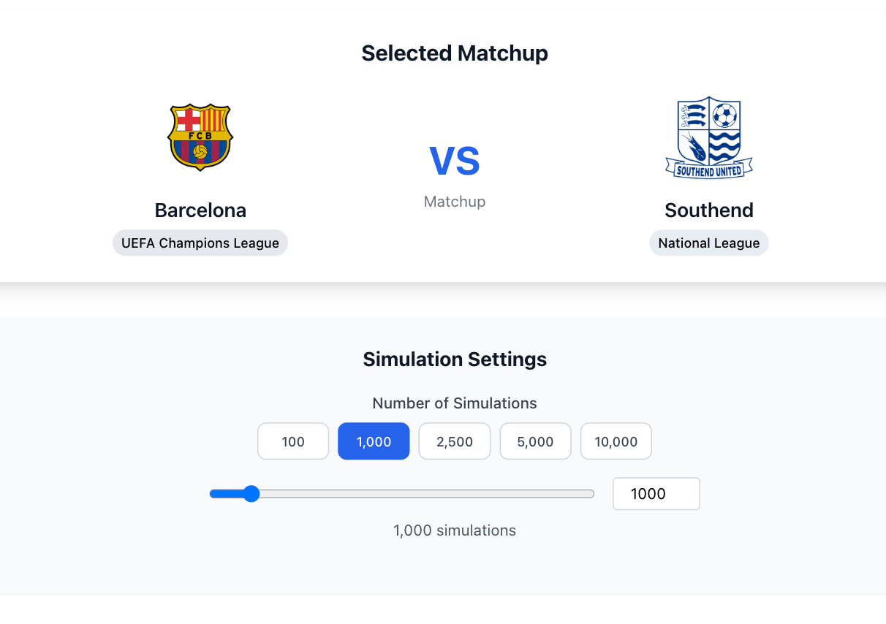Click the simulations slider handle

(251, 494)
